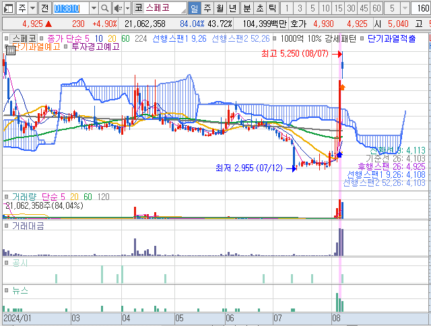The image size is (431, 326).
Task: Choose the 1 interval button
Action: (x=287, y=9)
